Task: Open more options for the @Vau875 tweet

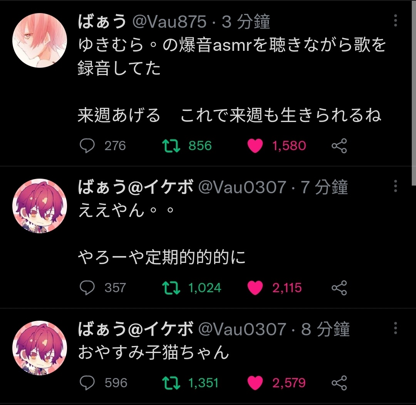Action: click(395, 20)
